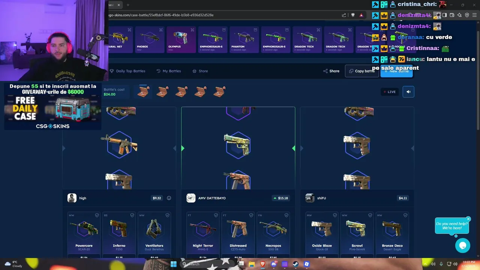Click the shield check icon on Distressed card
The height and width of the screenshot is (270, 480).
[x=251, y=215]
